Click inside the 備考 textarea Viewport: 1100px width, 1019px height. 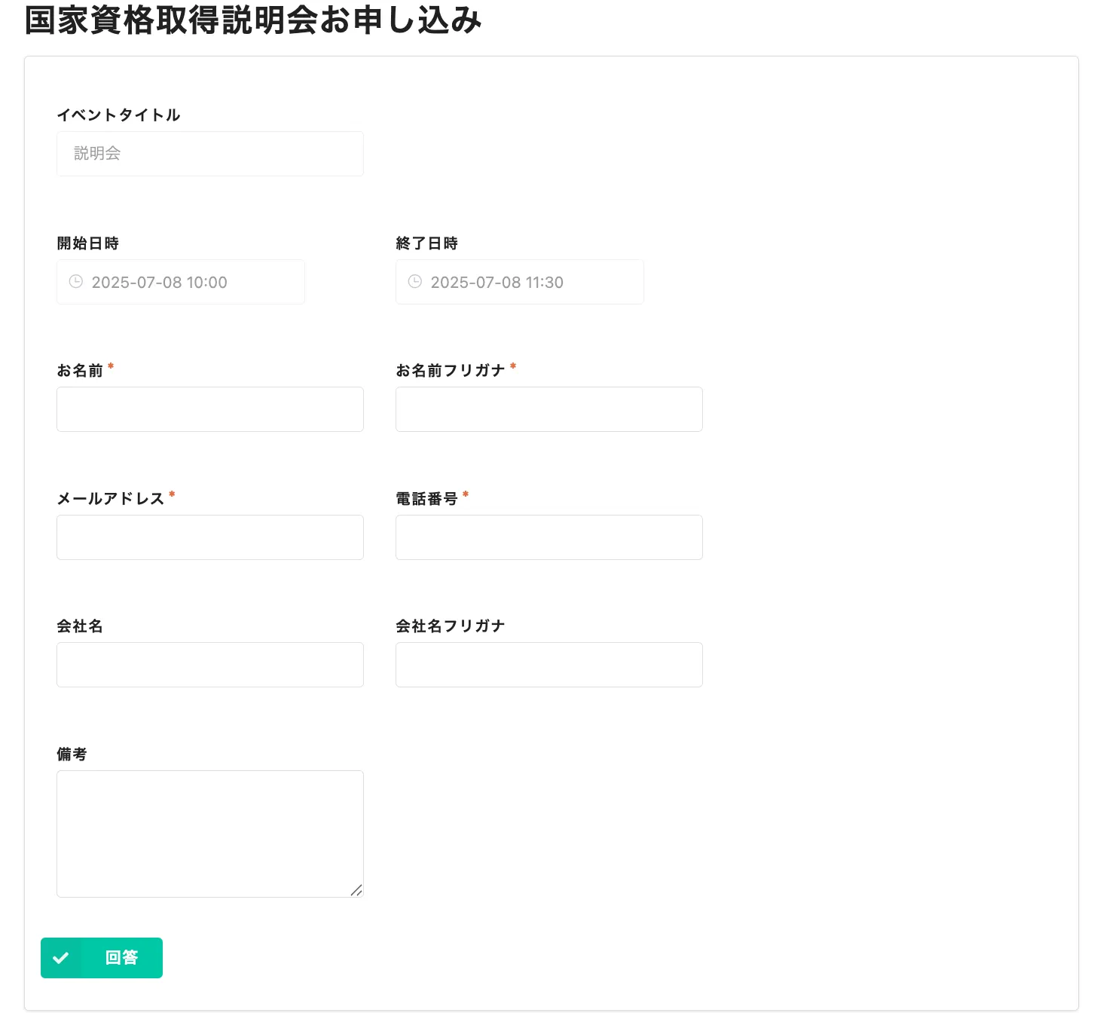[209, 834]
